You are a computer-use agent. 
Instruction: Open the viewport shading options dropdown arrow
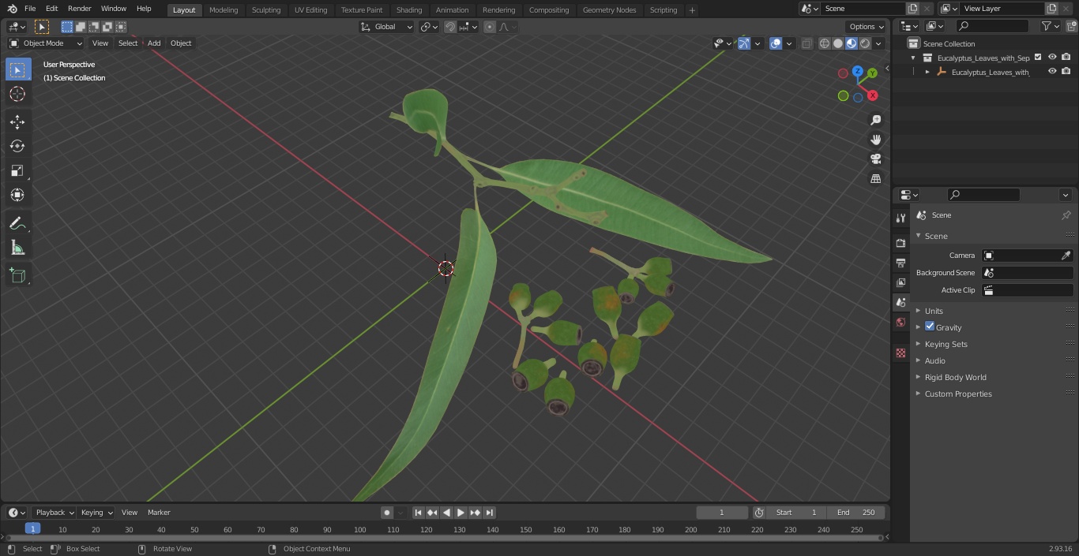(x=878, y=43)
